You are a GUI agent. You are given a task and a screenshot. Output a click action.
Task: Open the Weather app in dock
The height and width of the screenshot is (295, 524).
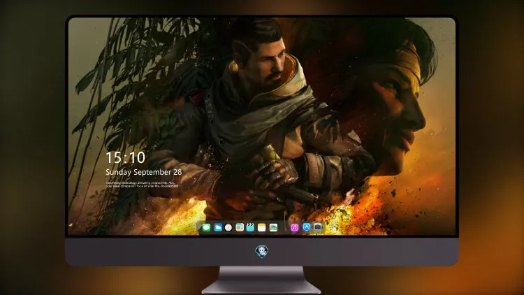pyautogui.click(x=218, y=228)
